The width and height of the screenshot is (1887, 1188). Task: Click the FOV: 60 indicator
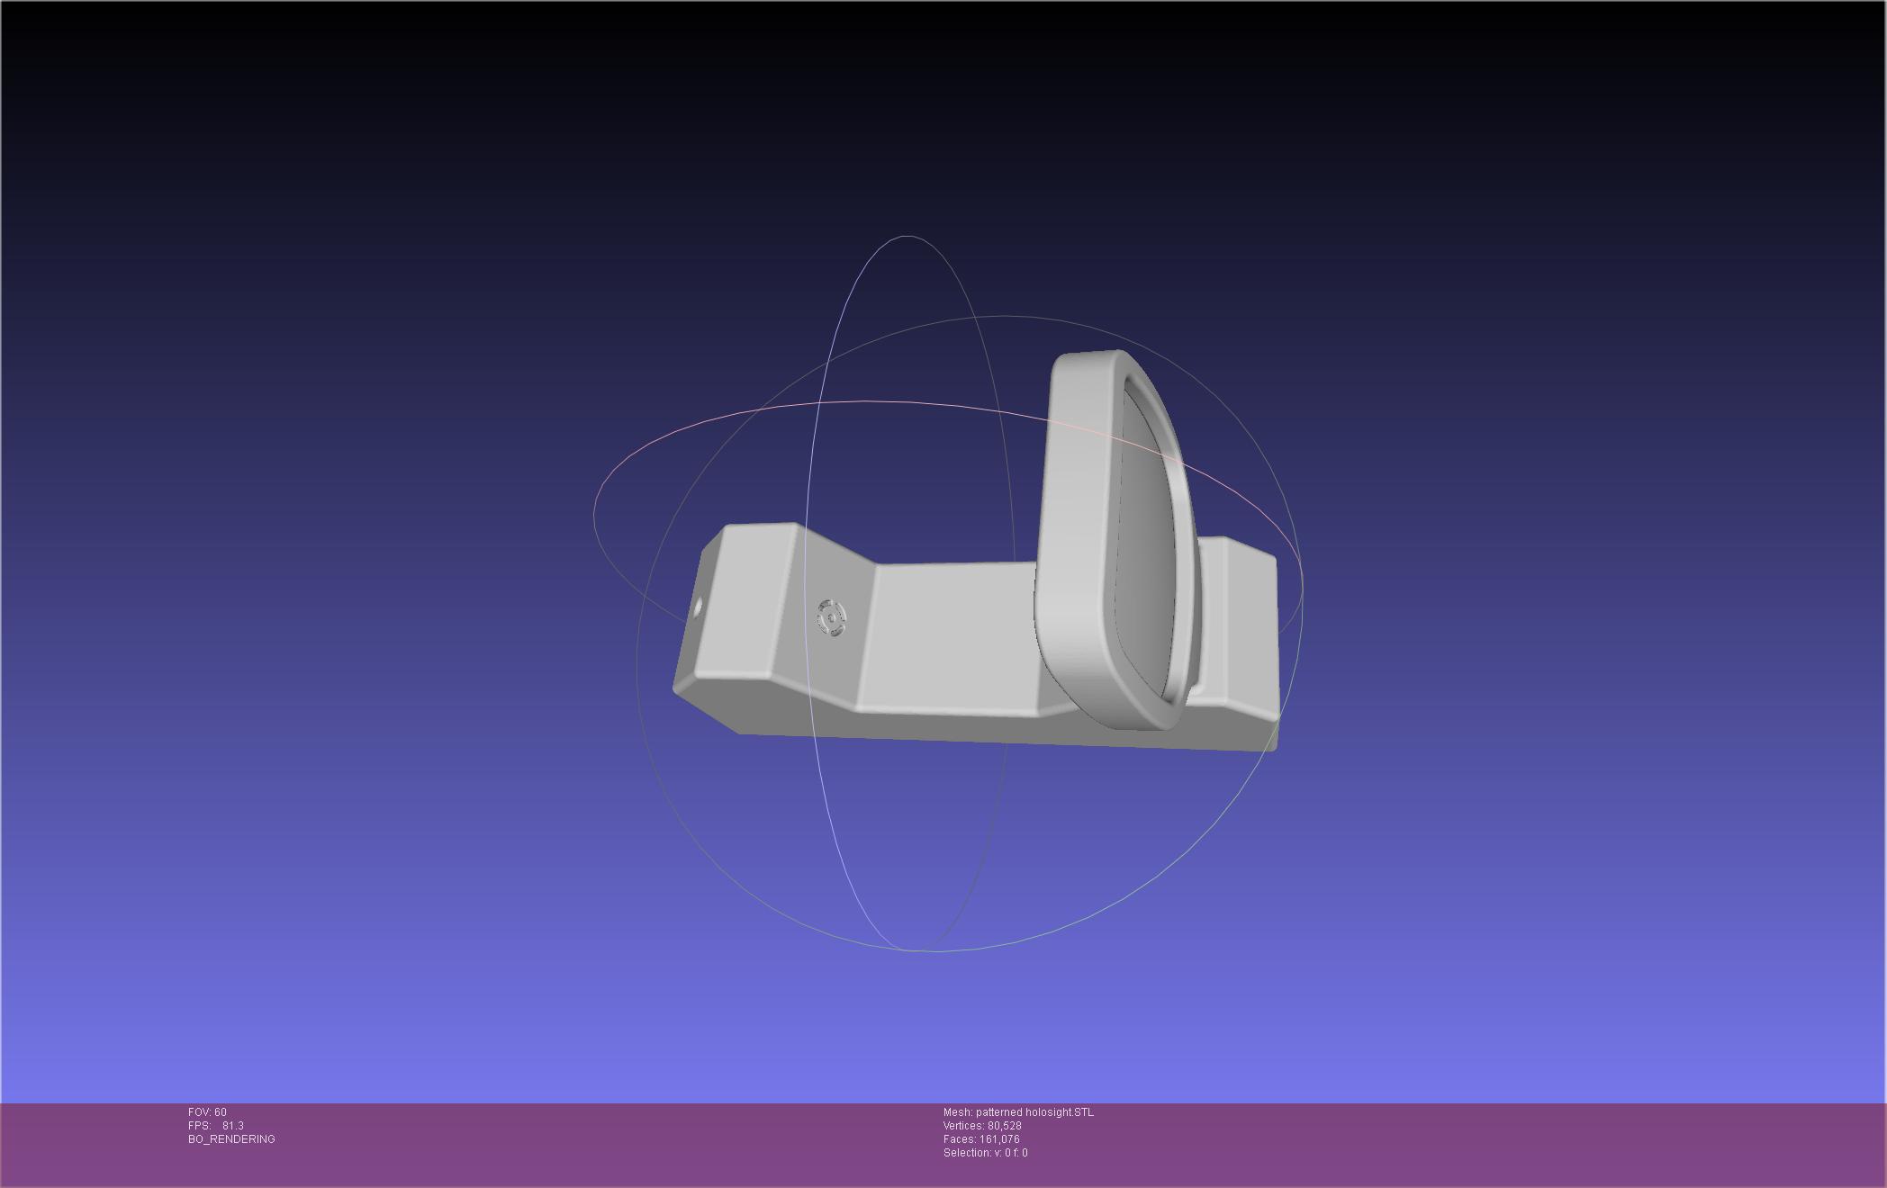pos(207,1112)
